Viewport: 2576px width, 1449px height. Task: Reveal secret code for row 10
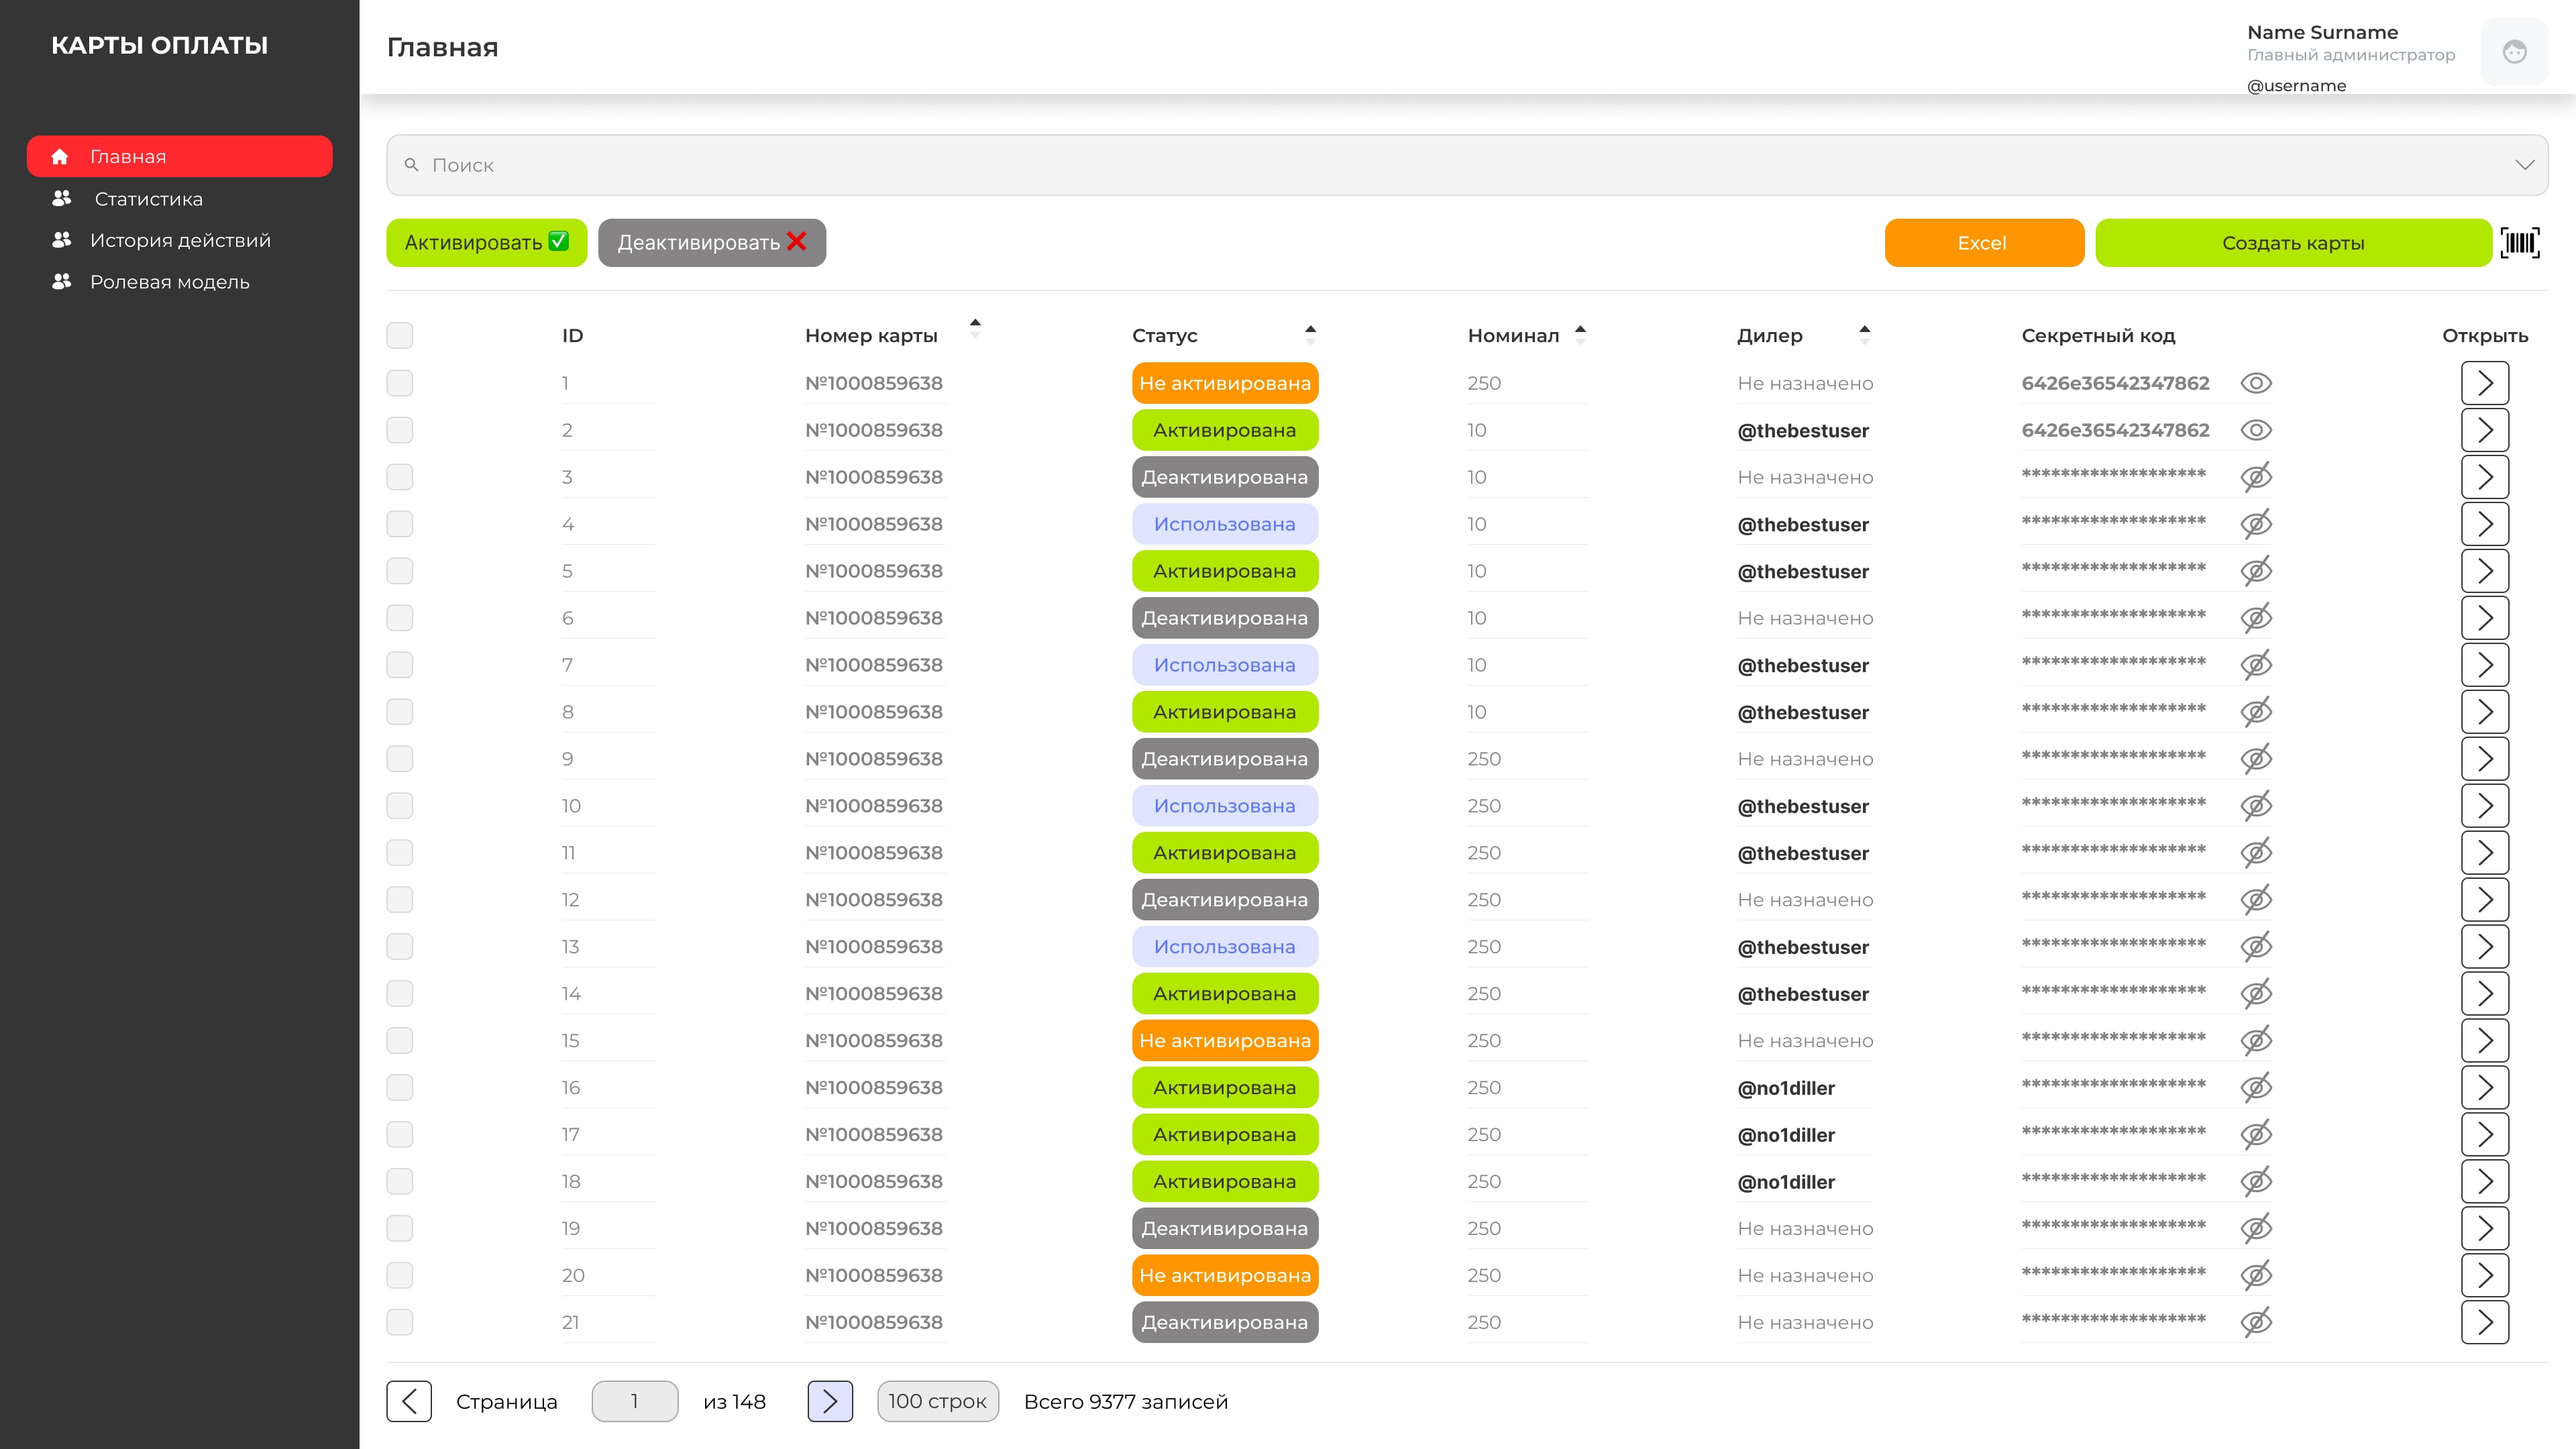tap(2256, 806)
